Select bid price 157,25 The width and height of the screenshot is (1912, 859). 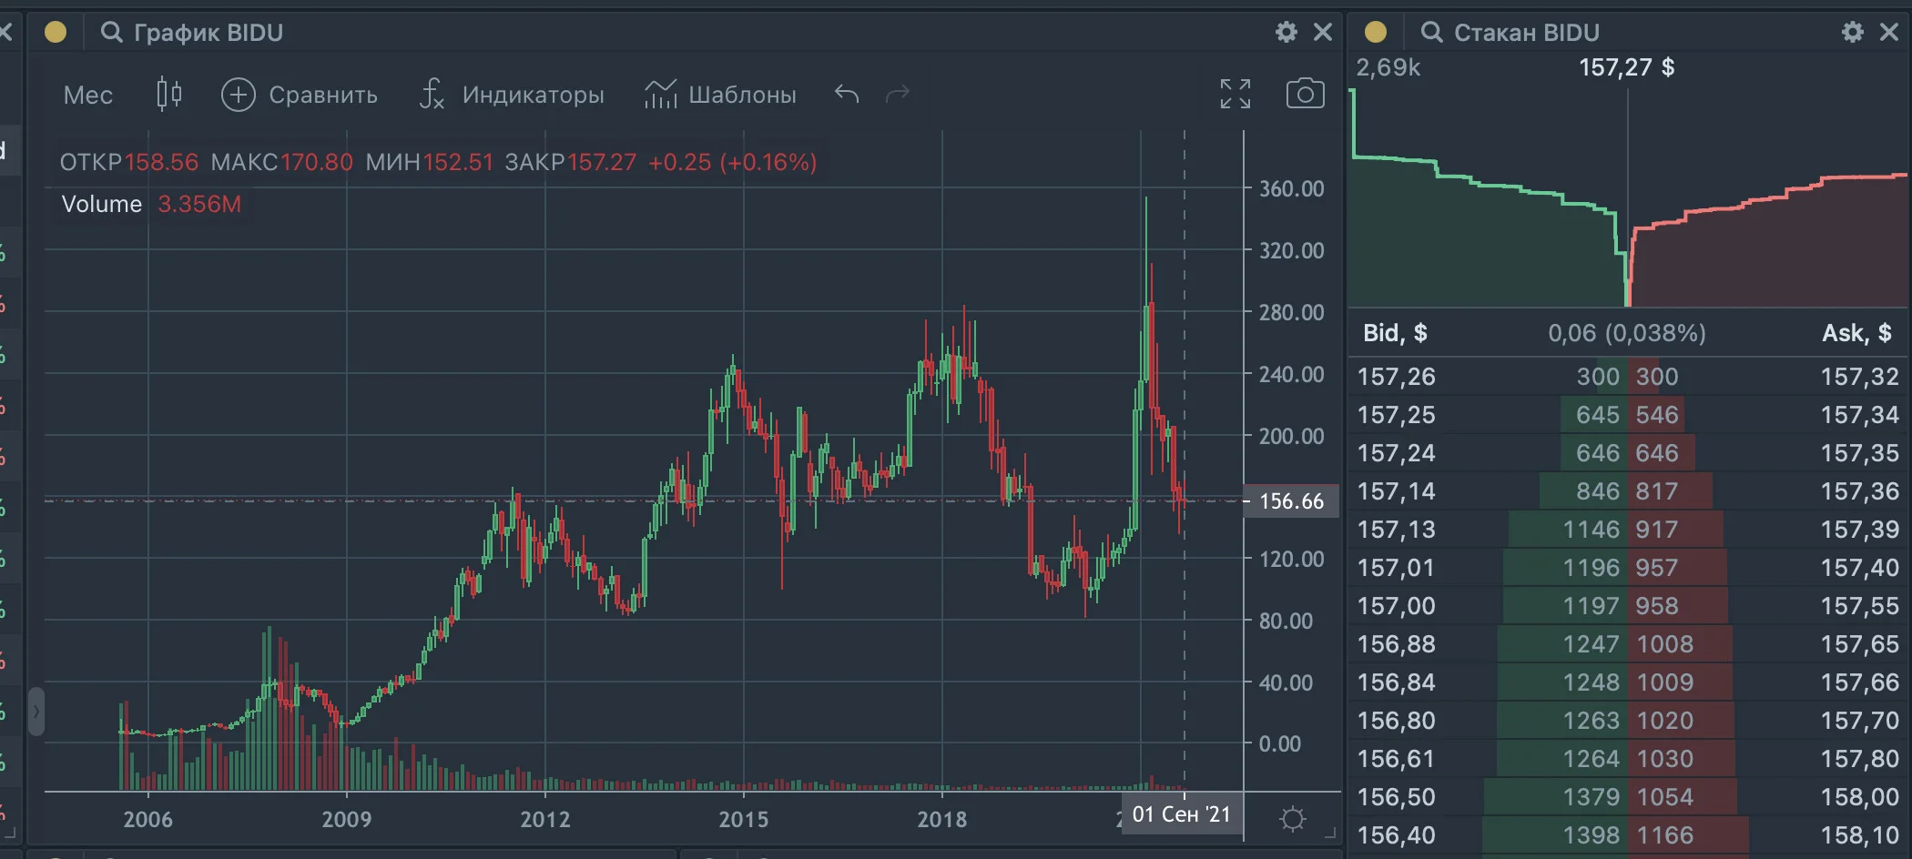tap(1396, 415)
